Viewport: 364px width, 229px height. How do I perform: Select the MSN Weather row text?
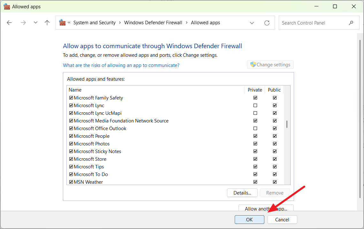[x=88, y=182]
